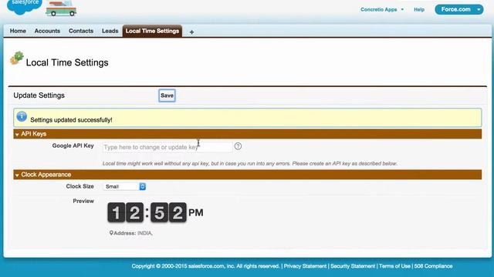Click the 'Google API Key' label

point(73,145)
